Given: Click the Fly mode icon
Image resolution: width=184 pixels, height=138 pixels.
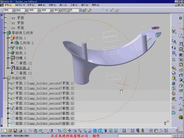Looking at the screenshot, I should pos(59,131).
